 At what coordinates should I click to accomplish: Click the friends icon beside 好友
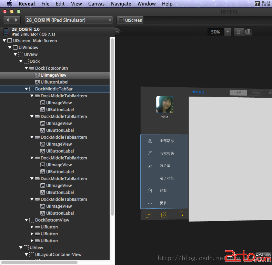click(x=150, y=190)
